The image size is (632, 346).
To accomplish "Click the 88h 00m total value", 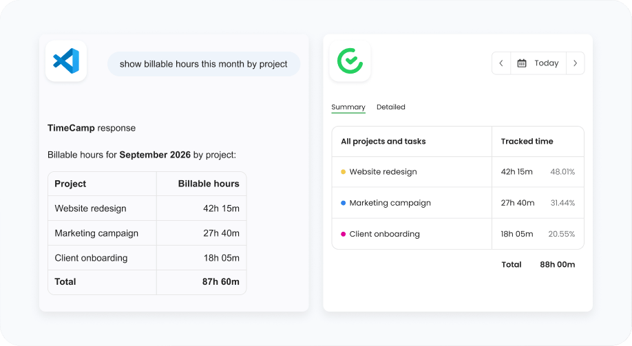I will (x=558, y=265).
